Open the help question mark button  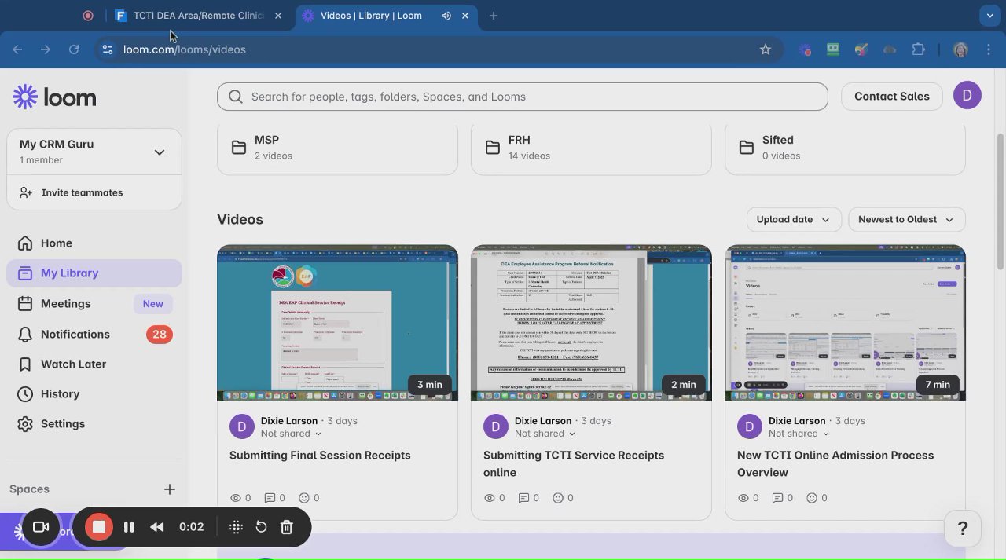(963, 528)
